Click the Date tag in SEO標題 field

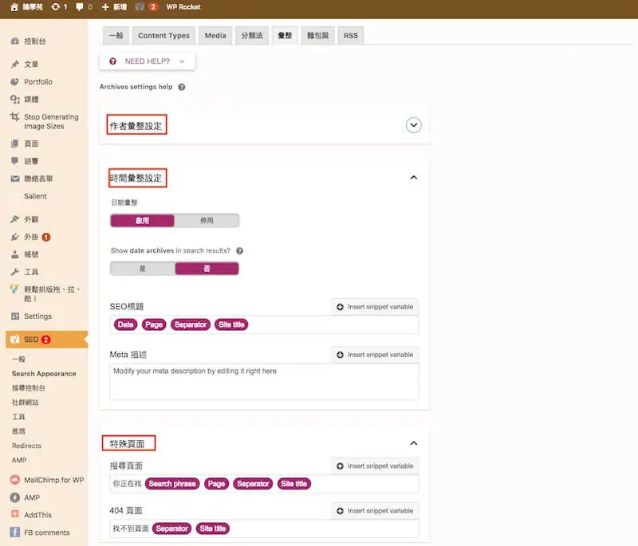click(x=125, y=324)
